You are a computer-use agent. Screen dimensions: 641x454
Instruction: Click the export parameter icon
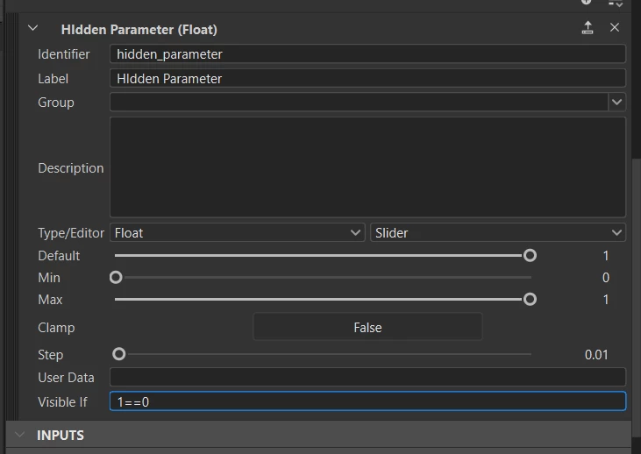click(588, 27)
